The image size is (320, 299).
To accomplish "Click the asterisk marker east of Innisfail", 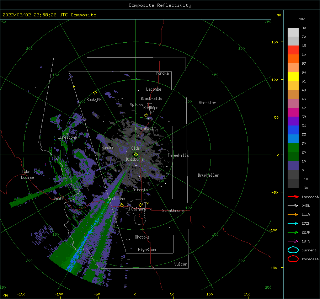I will [x=169, y=122].
